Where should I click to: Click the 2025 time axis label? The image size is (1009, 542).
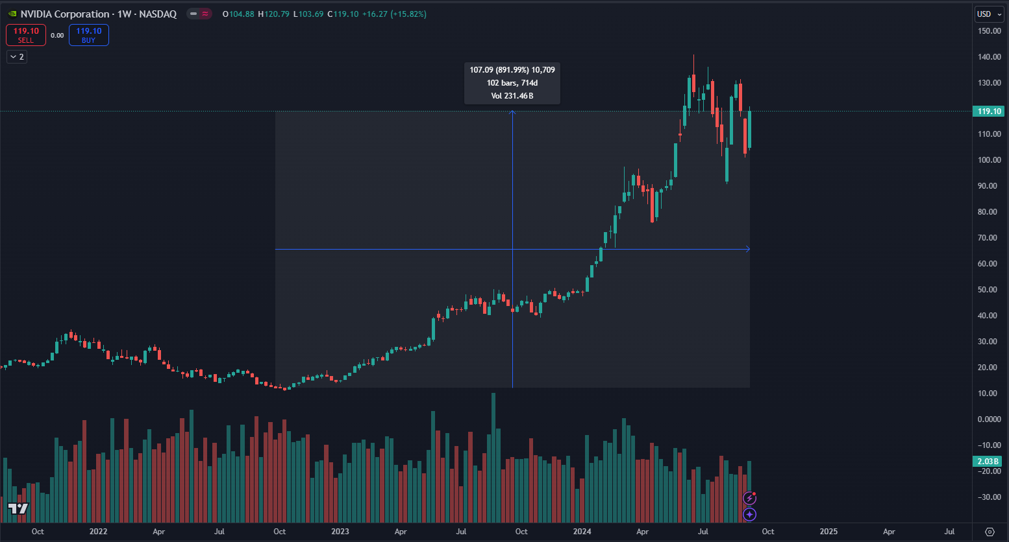828,532
